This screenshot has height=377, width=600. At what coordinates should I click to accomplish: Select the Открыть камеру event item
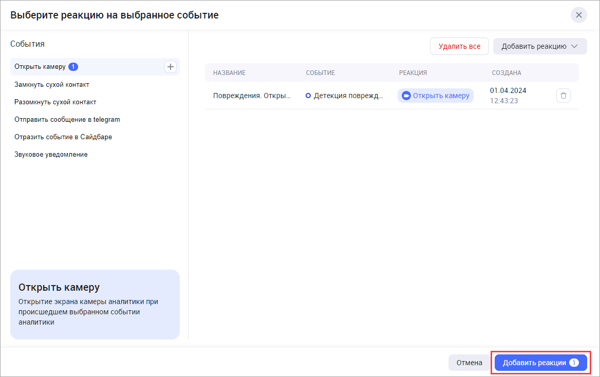(40, 67)
